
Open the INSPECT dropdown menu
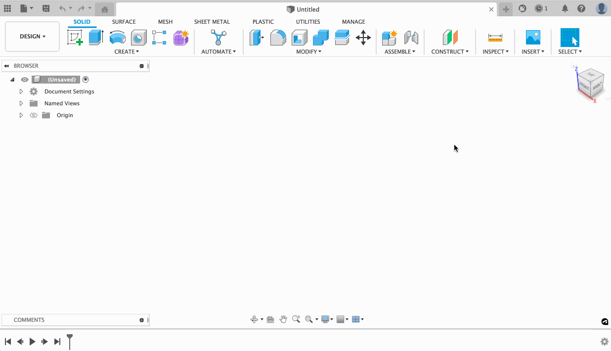[x=496, y=51]
